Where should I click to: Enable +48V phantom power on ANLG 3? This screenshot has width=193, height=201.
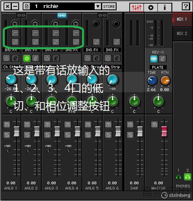pyautogui.click(x=49, y=151)
